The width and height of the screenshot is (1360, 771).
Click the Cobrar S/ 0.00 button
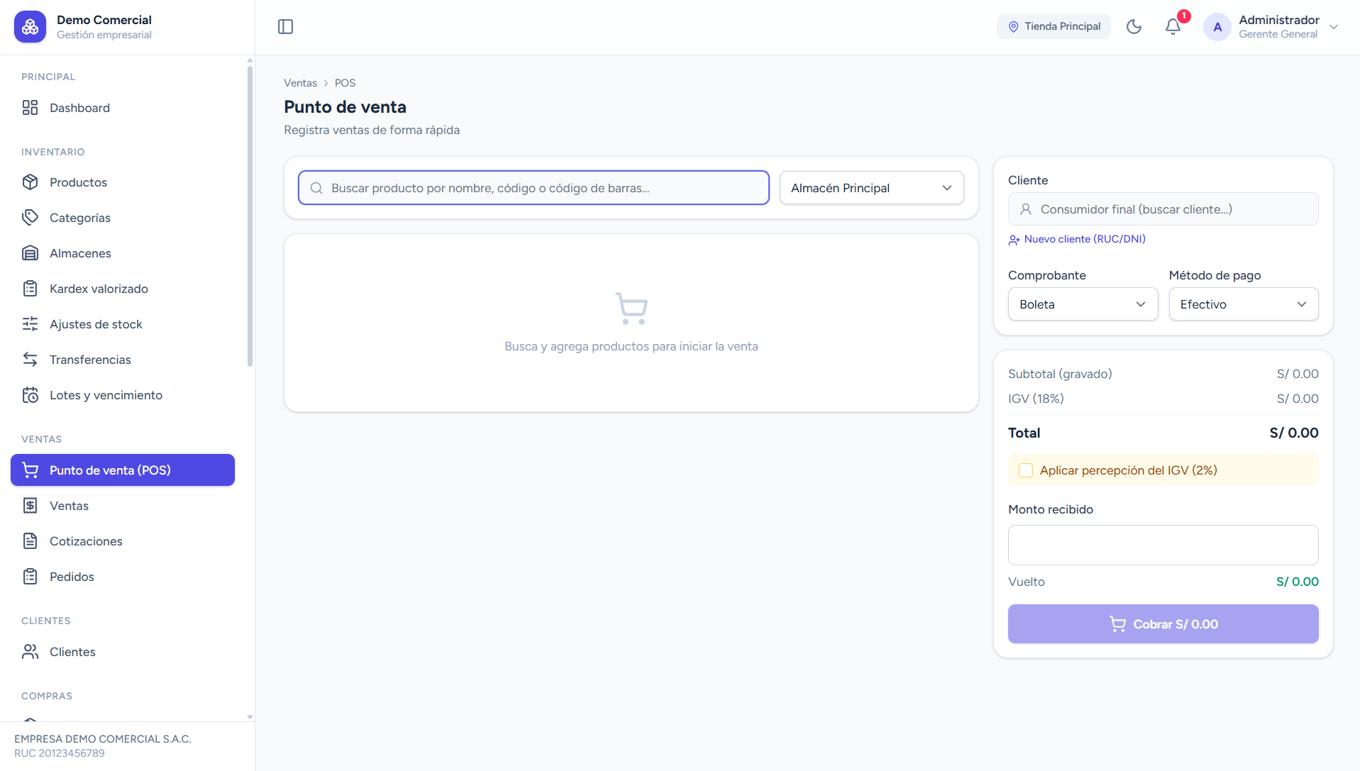[1163, 624]
